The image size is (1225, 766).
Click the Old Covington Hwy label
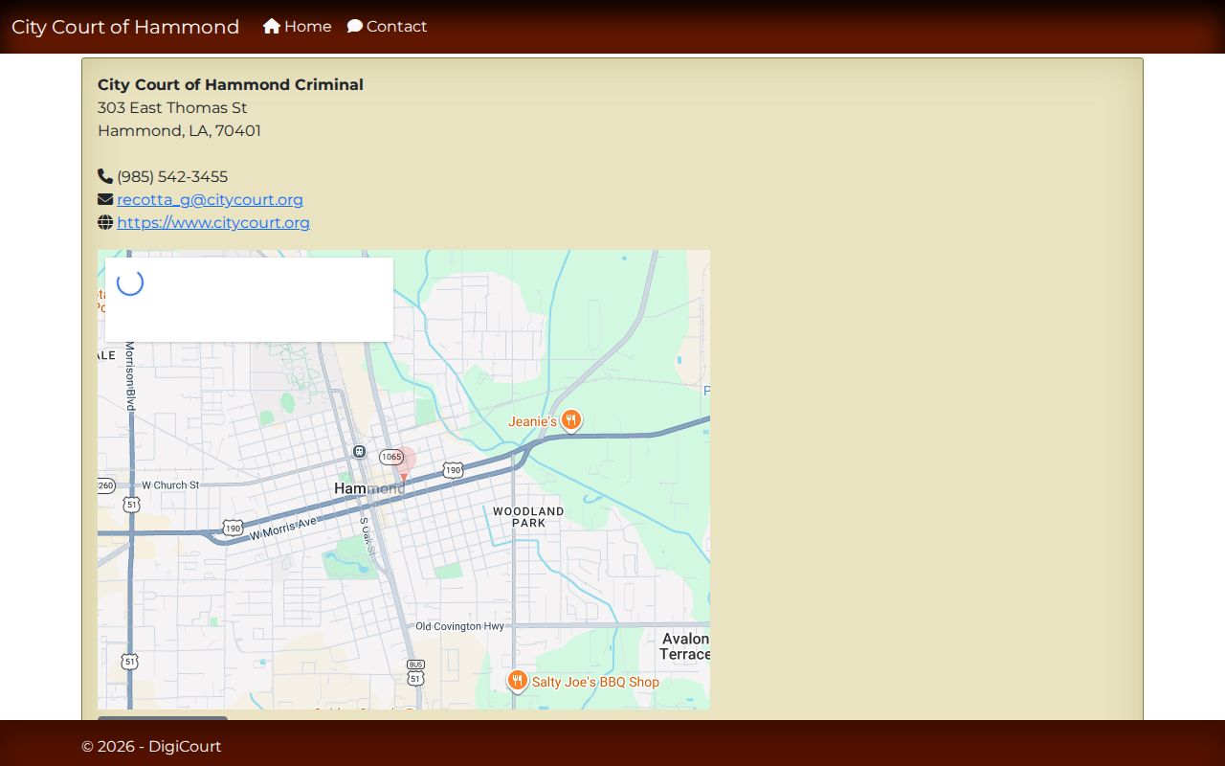coord(459,626)
